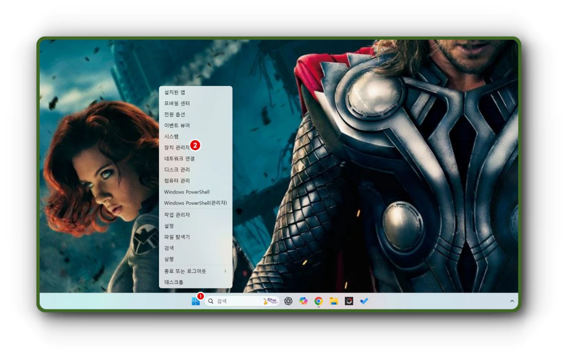Open the ChatGPT taskbar app
The width and height of the screenshot is (567, 358).
click(288, 301)
